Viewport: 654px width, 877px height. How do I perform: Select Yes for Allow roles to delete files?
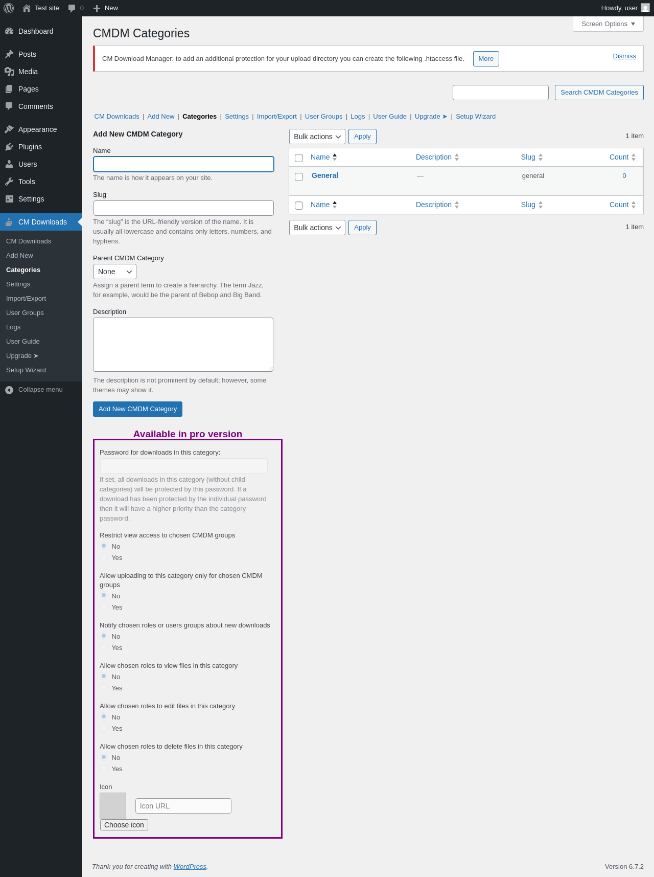tap(104, 768)
